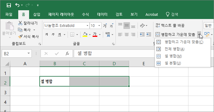
Task: Customize the Quick Access Toolbar
Action: (x=38, y=5)
